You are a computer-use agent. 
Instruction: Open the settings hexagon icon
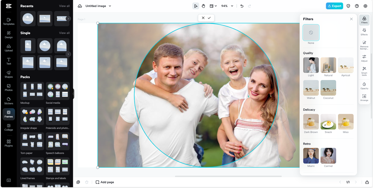click(365, 6)
